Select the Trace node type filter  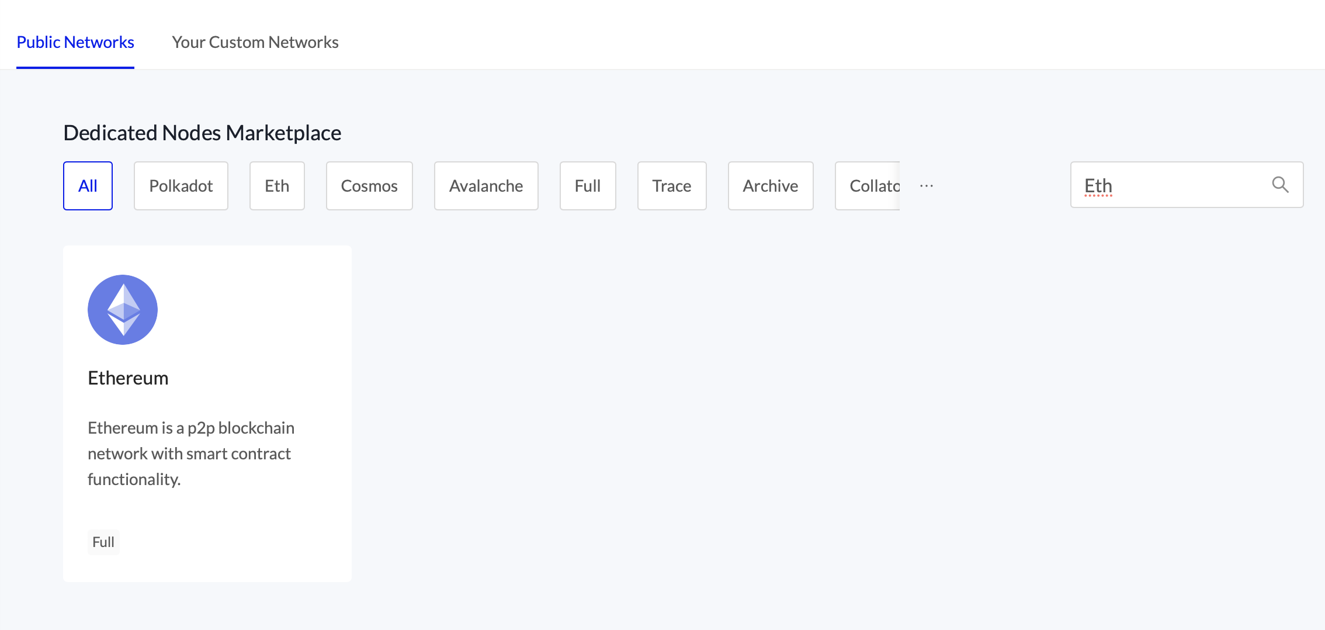(x=671, y=185)
